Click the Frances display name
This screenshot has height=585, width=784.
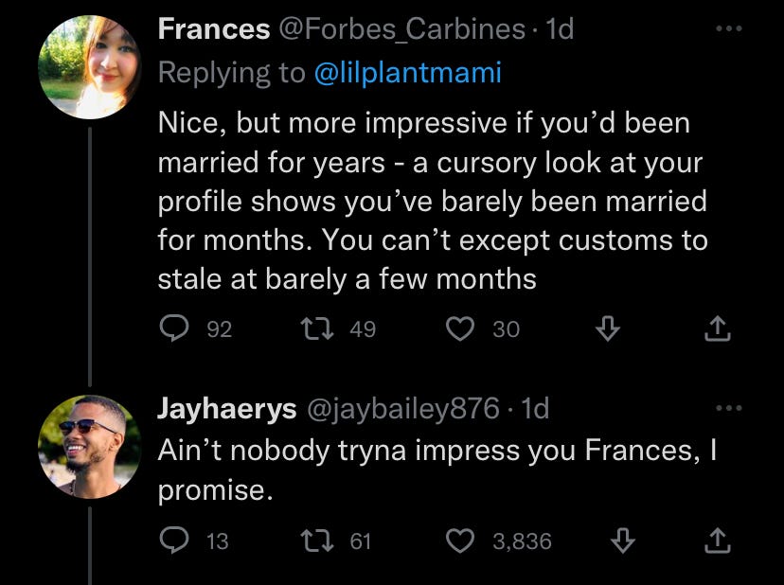tap(213, 29)
